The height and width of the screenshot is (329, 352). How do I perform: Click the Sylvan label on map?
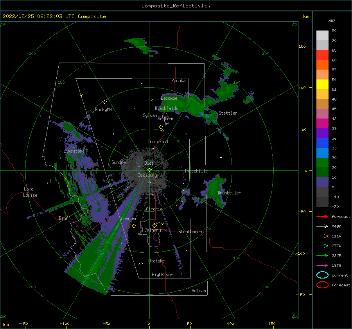[150, 115]
